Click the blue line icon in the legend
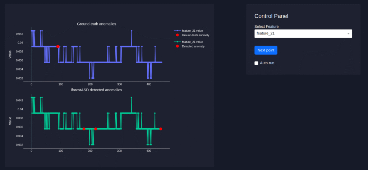The image size is (368, 170). click(x=177, y=31)
